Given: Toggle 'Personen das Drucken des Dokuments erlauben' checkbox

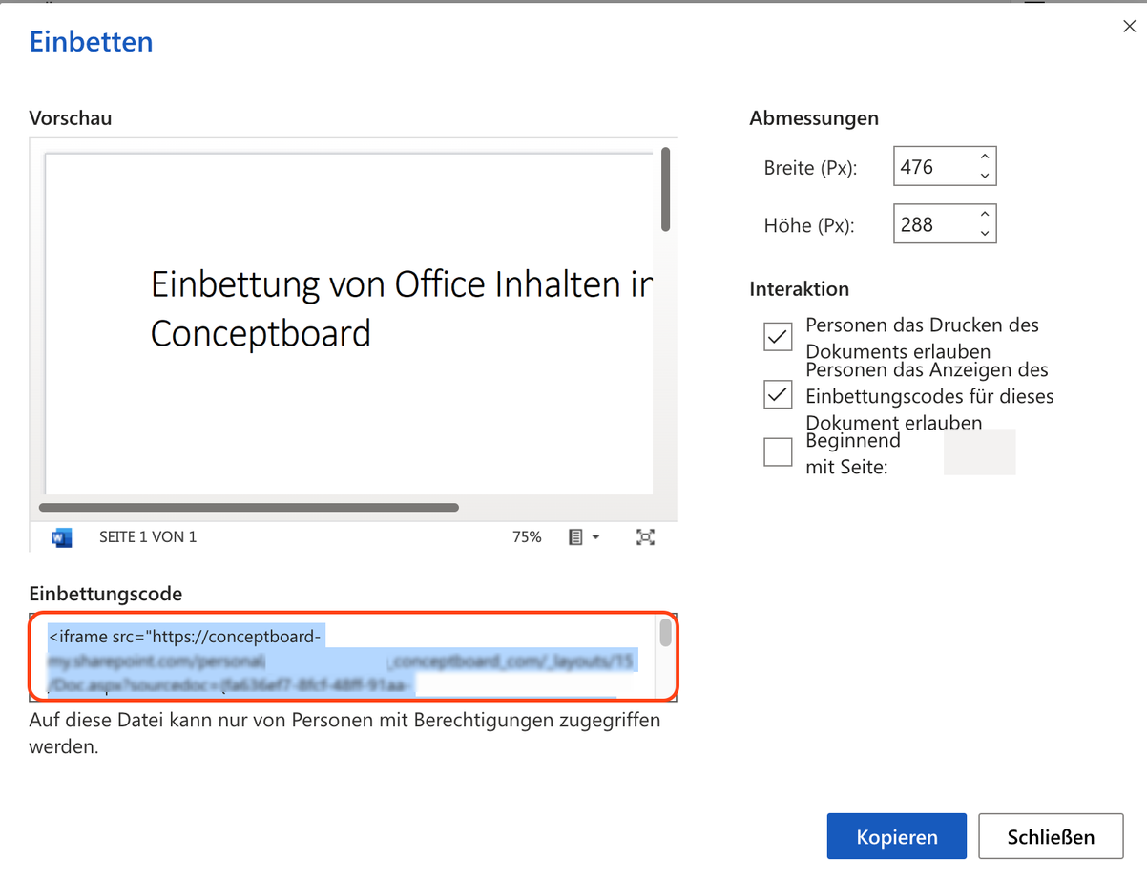Looking at the screenshot, I should [x=778, y=337].
